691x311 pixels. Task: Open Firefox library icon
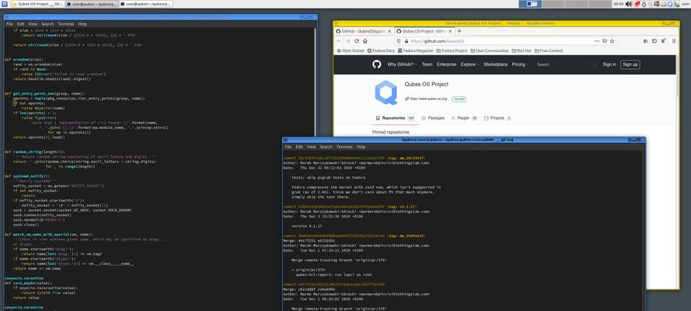(646, 41)
